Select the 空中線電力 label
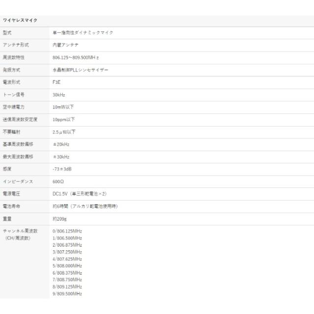This screenshot has height=314, width=314. click(14, 107)
